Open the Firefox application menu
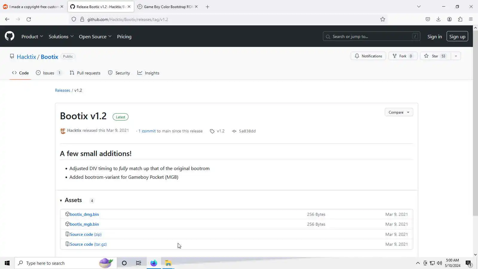The width and height of the screenshot is (478, 269). point(471,19)
